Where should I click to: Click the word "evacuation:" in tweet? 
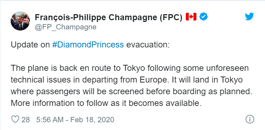pos(148,45)
